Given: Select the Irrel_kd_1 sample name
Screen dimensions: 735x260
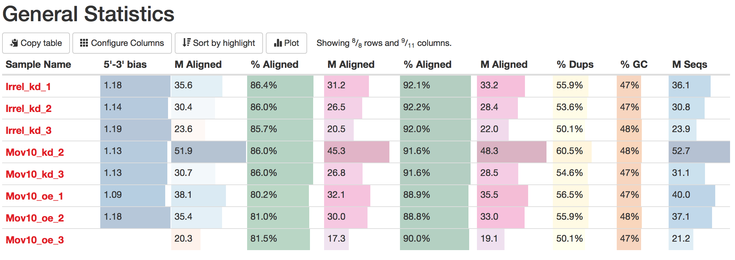Looking at the screenshot, I should tap(28, 87).
